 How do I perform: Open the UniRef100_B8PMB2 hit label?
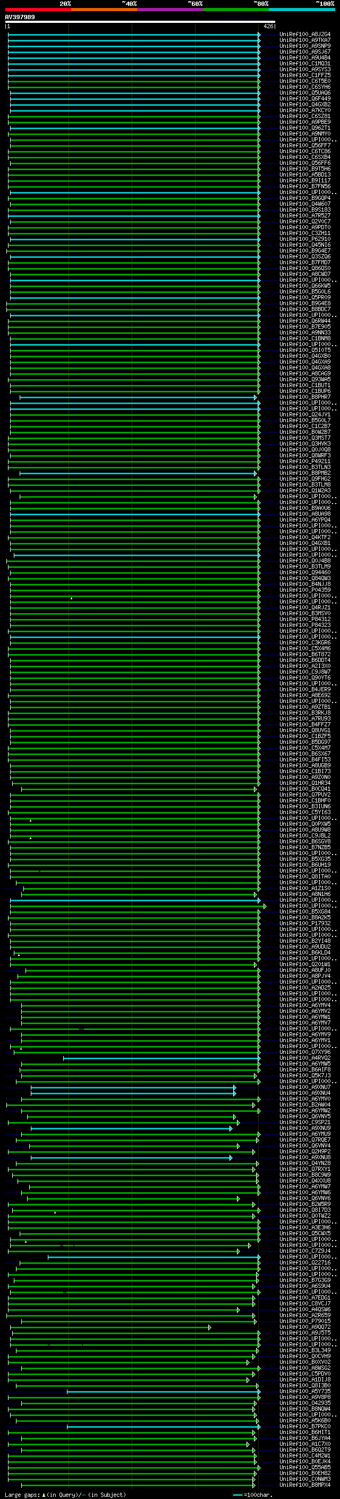pos(305,473)
